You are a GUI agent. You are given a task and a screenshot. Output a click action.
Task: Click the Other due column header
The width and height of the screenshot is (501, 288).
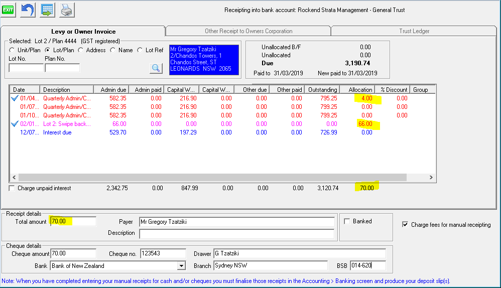pyautogui.click(x=252, y=89)
